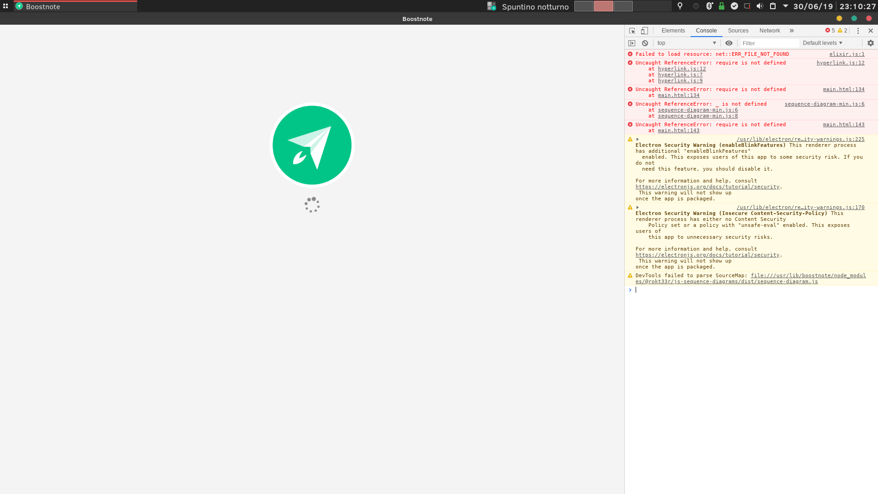Click the Bluetooth icon in system tray

tap(709, 6)
